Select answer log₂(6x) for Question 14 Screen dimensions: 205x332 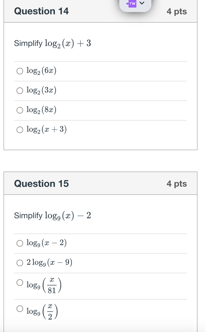pyautogui.click(x=20, y=71)
